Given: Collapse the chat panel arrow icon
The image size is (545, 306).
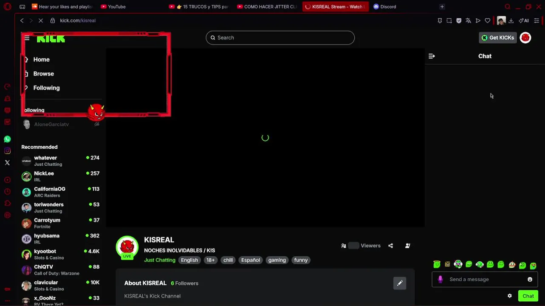Looking at the screenshot, I should 432,56.
